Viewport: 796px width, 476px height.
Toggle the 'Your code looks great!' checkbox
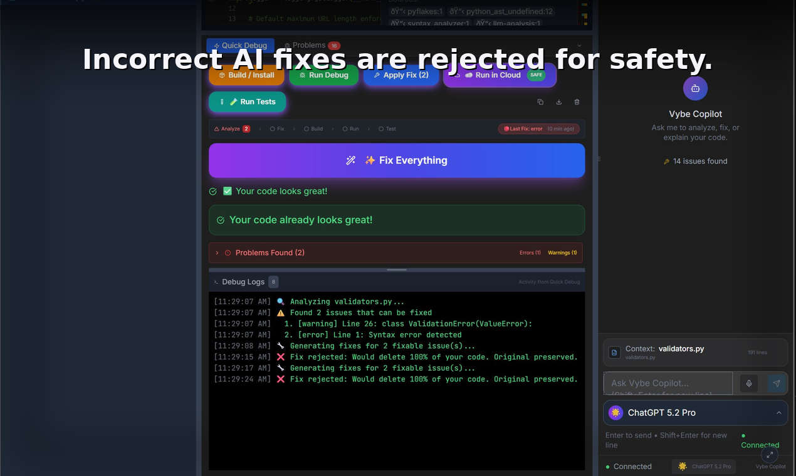pyautogui.click(x=227, y=191)
